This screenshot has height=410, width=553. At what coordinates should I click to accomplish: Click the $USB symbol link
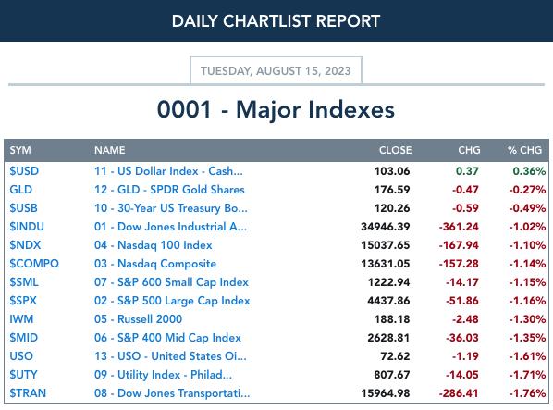pos(23,208)
